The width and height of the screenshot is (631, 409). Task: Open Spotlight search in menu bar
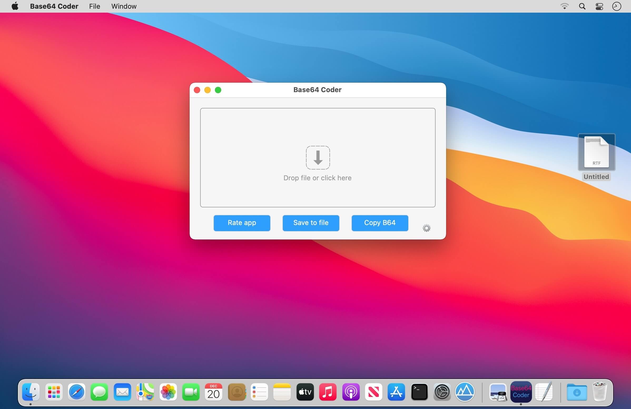[x=582, y=6]
